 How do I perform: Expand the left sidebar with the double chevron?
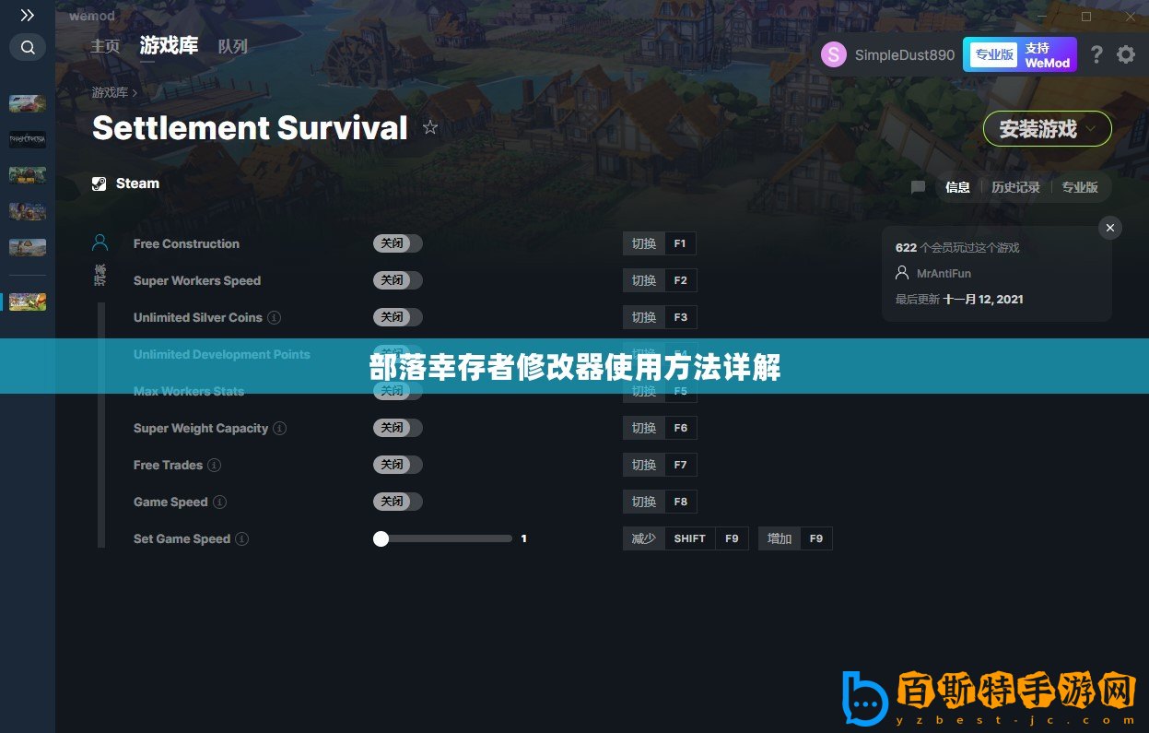click(28, 16)
